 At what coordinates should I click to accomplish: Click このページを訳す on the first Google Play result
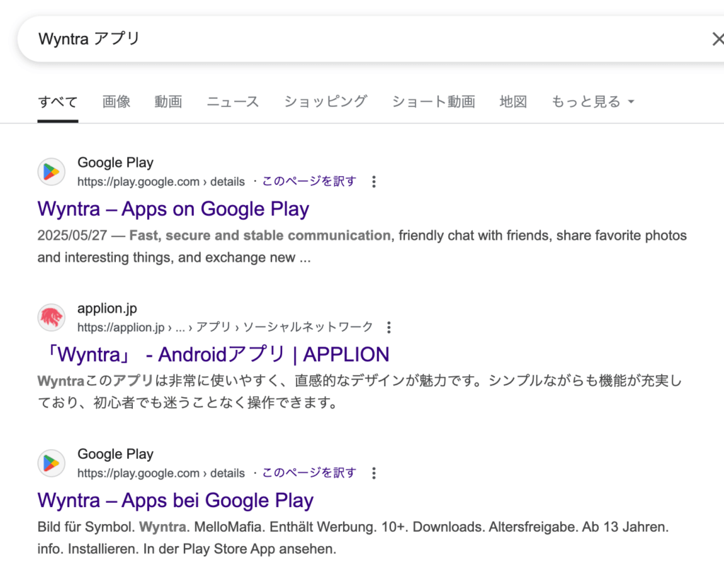[310, 182]
